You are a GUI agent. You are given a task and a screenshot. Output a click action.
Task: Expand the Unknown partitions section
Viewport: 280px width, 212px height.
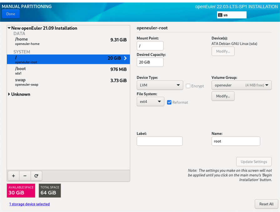click(x=9, y=94)
